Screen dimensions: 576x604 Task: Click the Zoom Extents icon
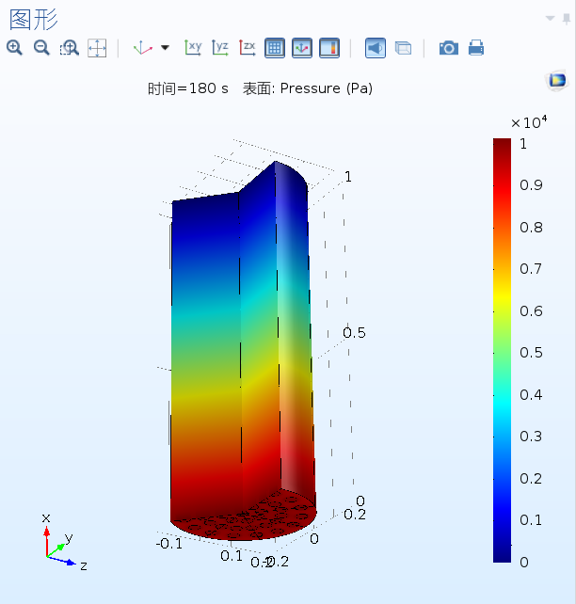(x=97, y=48)
